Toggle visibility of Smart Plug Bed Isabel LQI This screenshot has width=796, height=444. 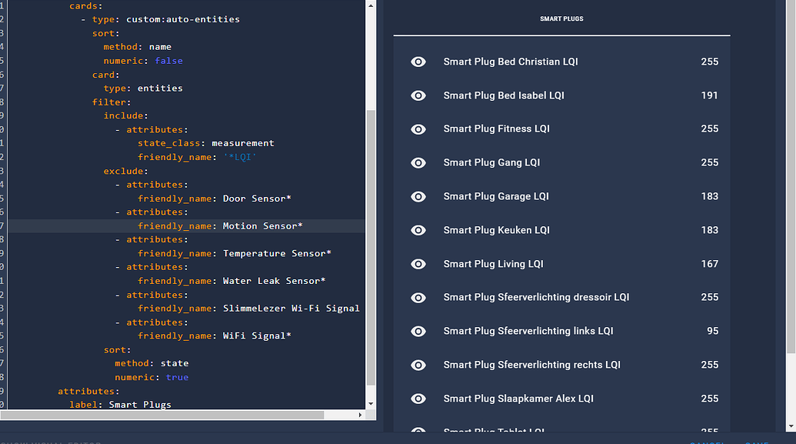pos(418,95)
